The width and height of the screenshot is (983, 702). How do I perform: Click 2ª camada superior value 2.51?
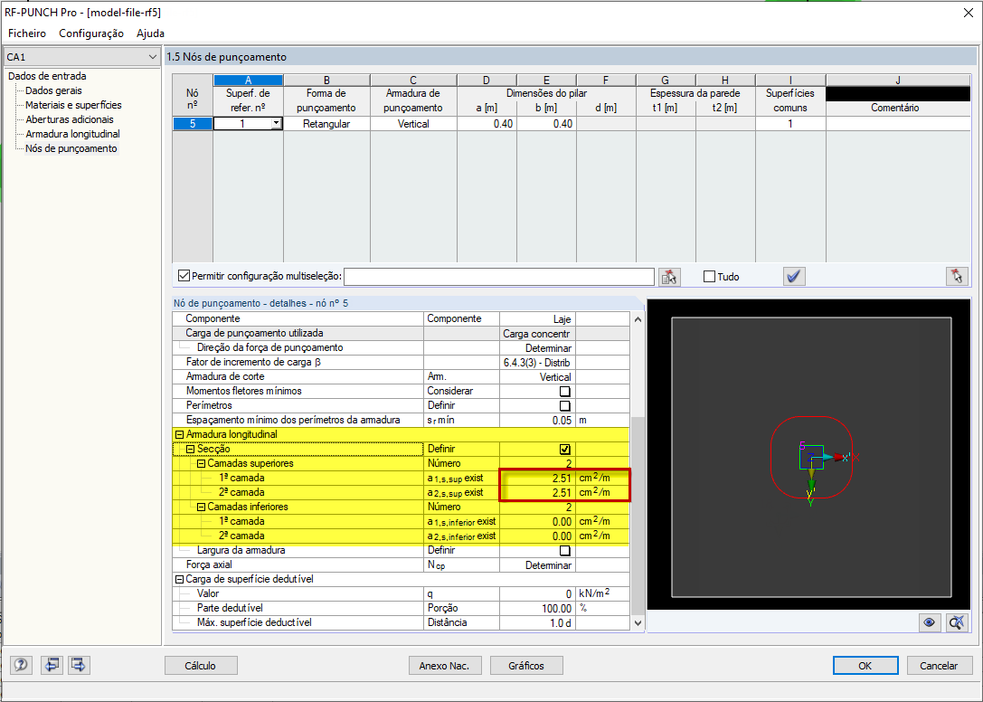538,492
